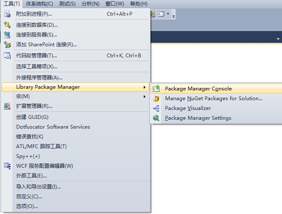Click the 连接到服务器 icon
The height and width of the screenshot is (214, 282).
click(7, 35)
